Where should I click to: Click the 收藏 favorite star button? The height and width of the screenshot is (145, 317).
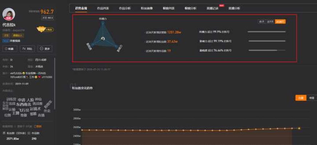[x=10, y=48]
